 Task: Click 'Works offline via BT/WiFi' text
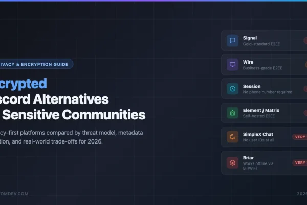(x=258, y=166)
